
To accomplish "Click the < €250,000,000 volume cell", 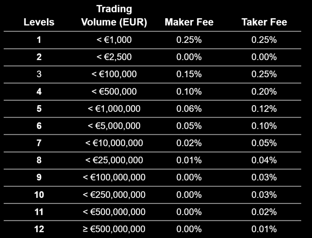I will tap(114, 195).
